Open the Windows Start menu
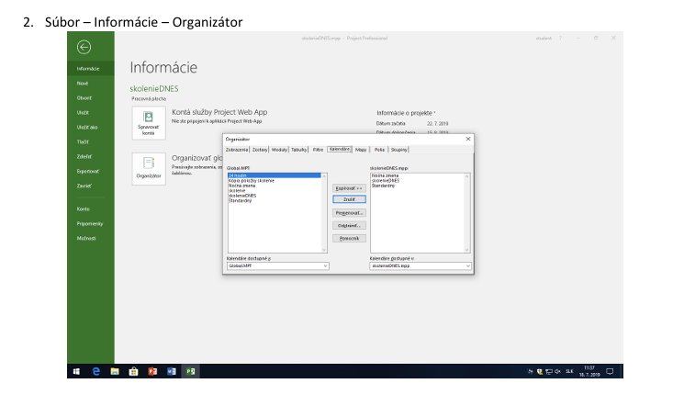Screen dimensions: 684x406 click(x=76, y=371)
